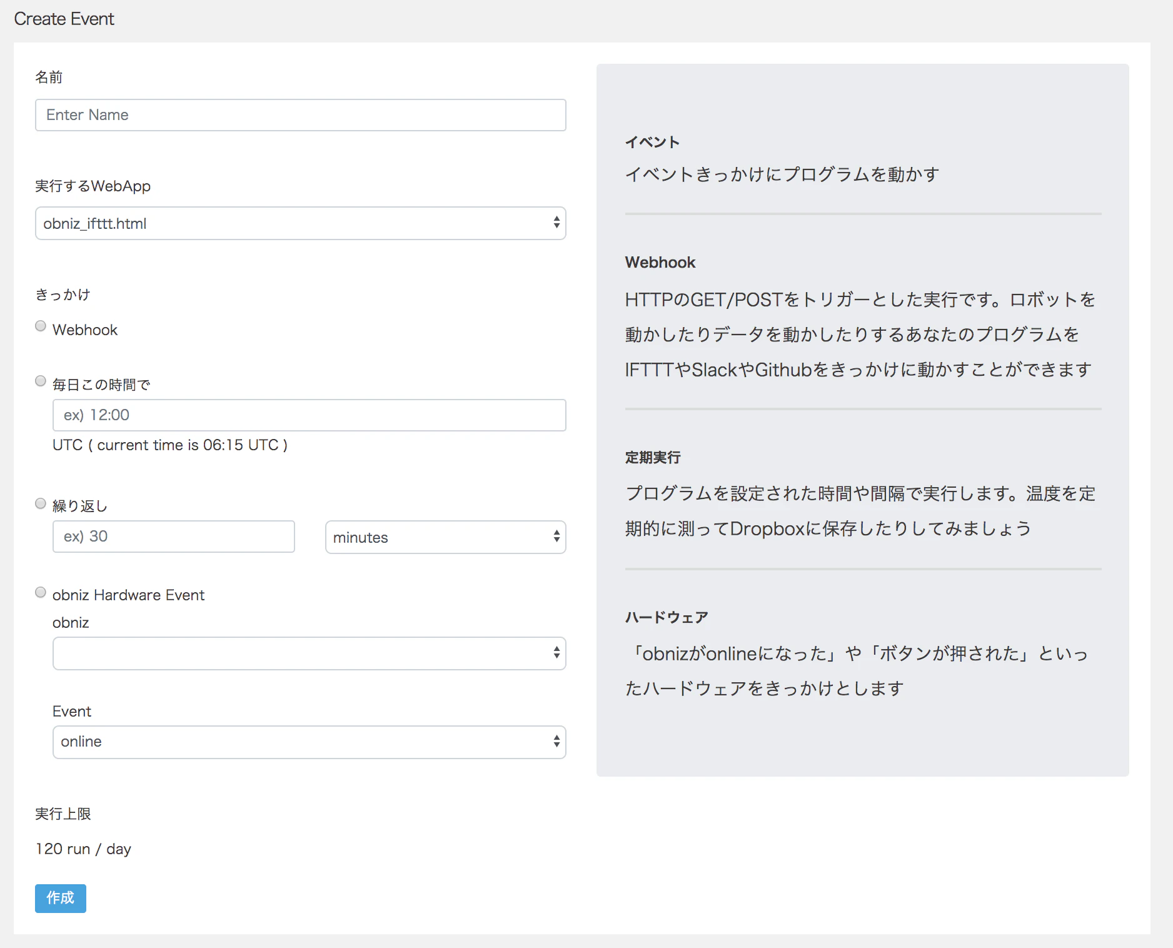Viewport: 1173px width, 948px height.
Task: Select the Webhook radio button
Action: tap(41, 326)
